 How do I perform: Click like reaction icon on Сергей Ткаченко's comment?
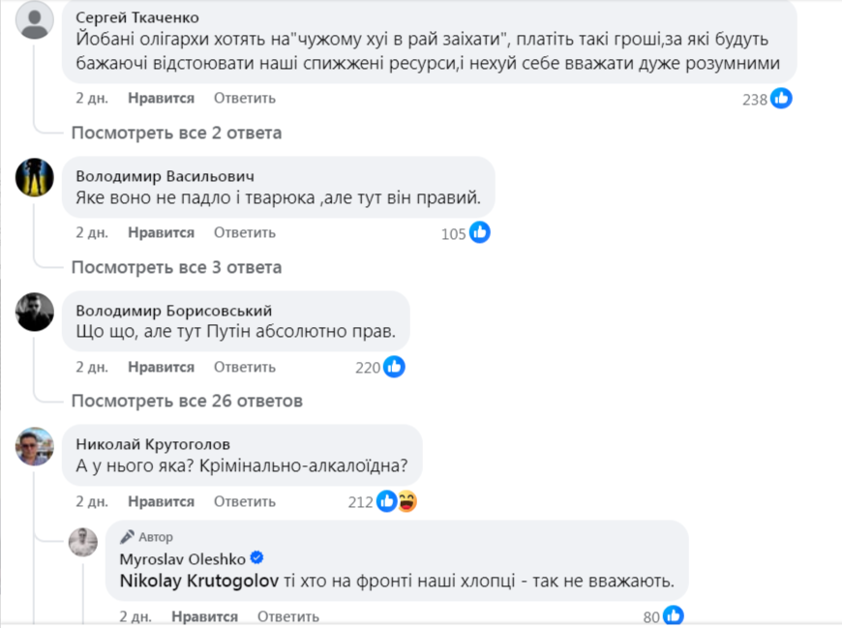click(x=781, y=98)
